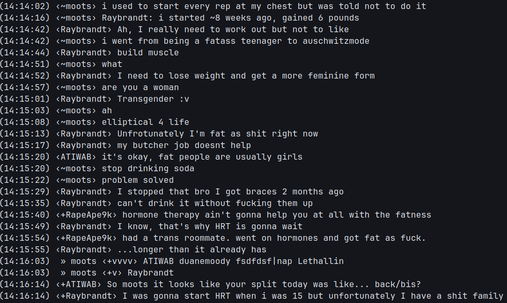The width and height of the screenshot is (507, 303).
Task: Click the "problem solved" message text
Action: 137,180
